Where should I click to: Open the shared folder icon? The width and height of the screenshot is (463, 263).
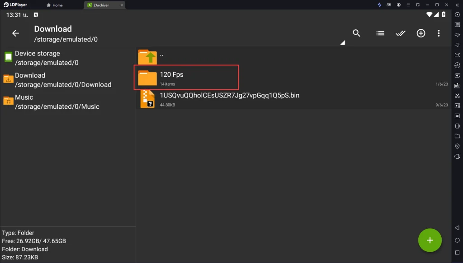458,136
